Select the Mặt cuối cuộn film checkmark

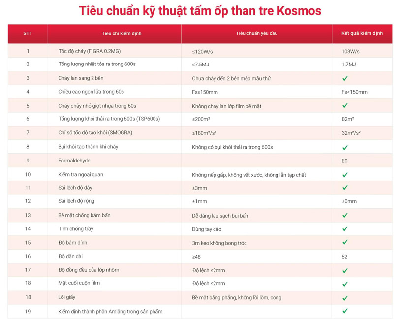click(345, 284)
